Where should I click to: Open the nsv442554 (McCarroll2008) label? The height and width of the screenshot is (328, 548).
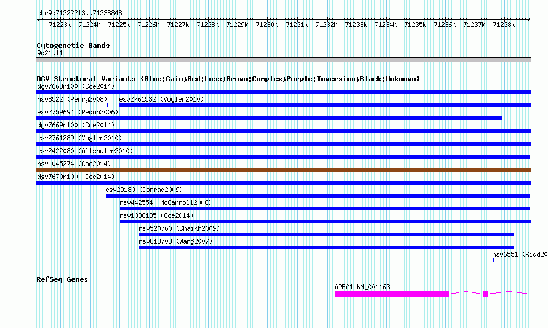coord(166,202)
